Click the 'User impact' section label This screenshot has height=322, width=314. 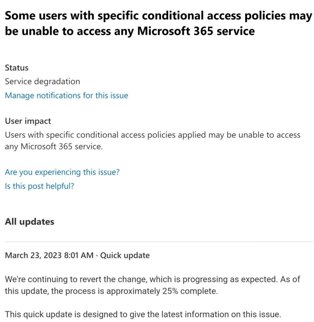click(28, 121)
